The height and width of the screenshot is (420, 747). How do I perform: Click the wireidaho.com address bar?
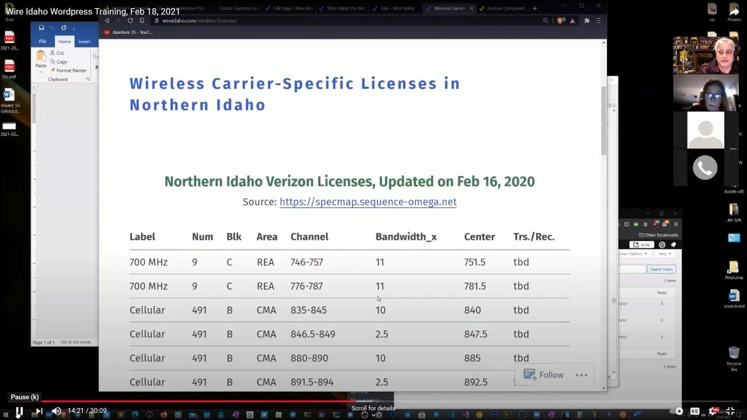tap(344, 20)
